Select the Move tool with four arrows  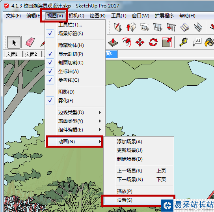tap(140, 42)
